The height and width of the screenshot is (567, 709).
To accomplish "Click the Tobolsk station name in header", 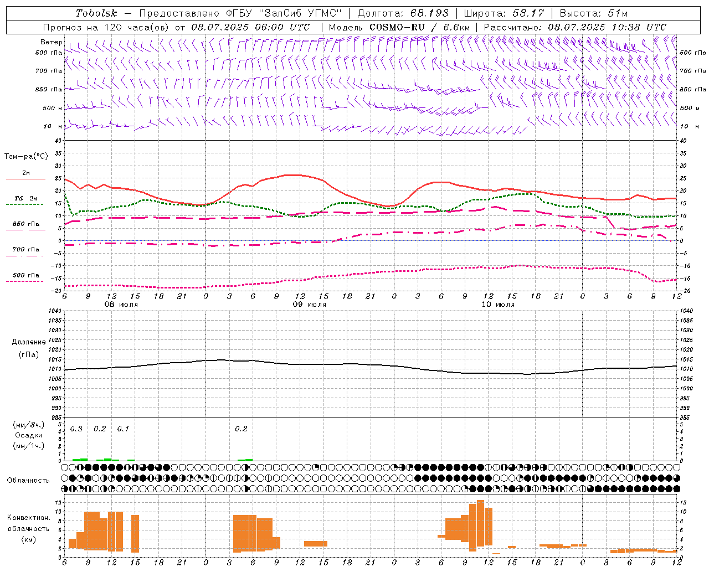I will coord(96,13).
